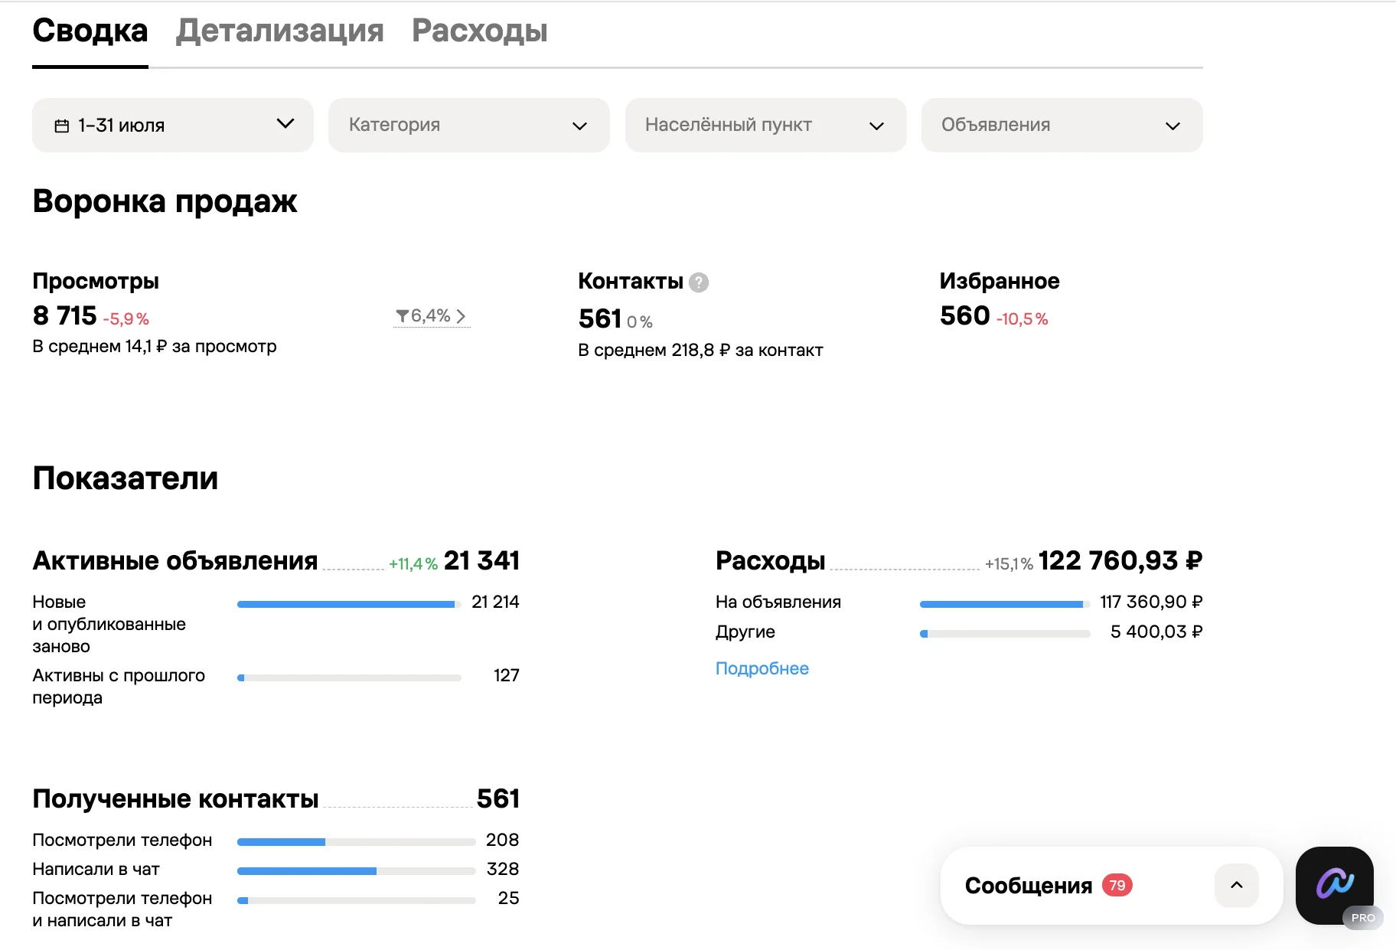The image size is (1396, 950).
Task: Expand Сообщения with the up-chevron button
Action: pyautogui.click(x=1237, y=886)
